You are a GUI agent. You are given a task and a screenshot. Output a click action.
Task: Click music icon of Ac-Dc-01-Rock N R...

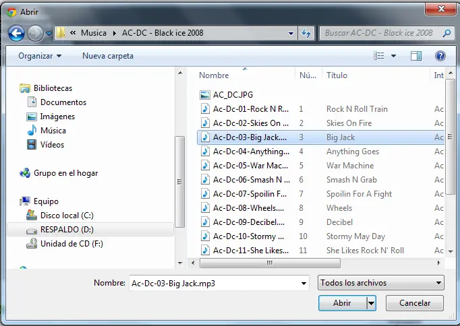(205, 108)
